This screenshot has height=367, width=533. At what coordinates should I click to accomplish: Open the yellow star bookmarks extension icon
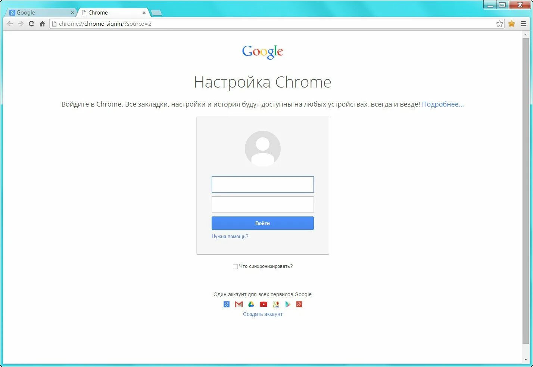511,23
